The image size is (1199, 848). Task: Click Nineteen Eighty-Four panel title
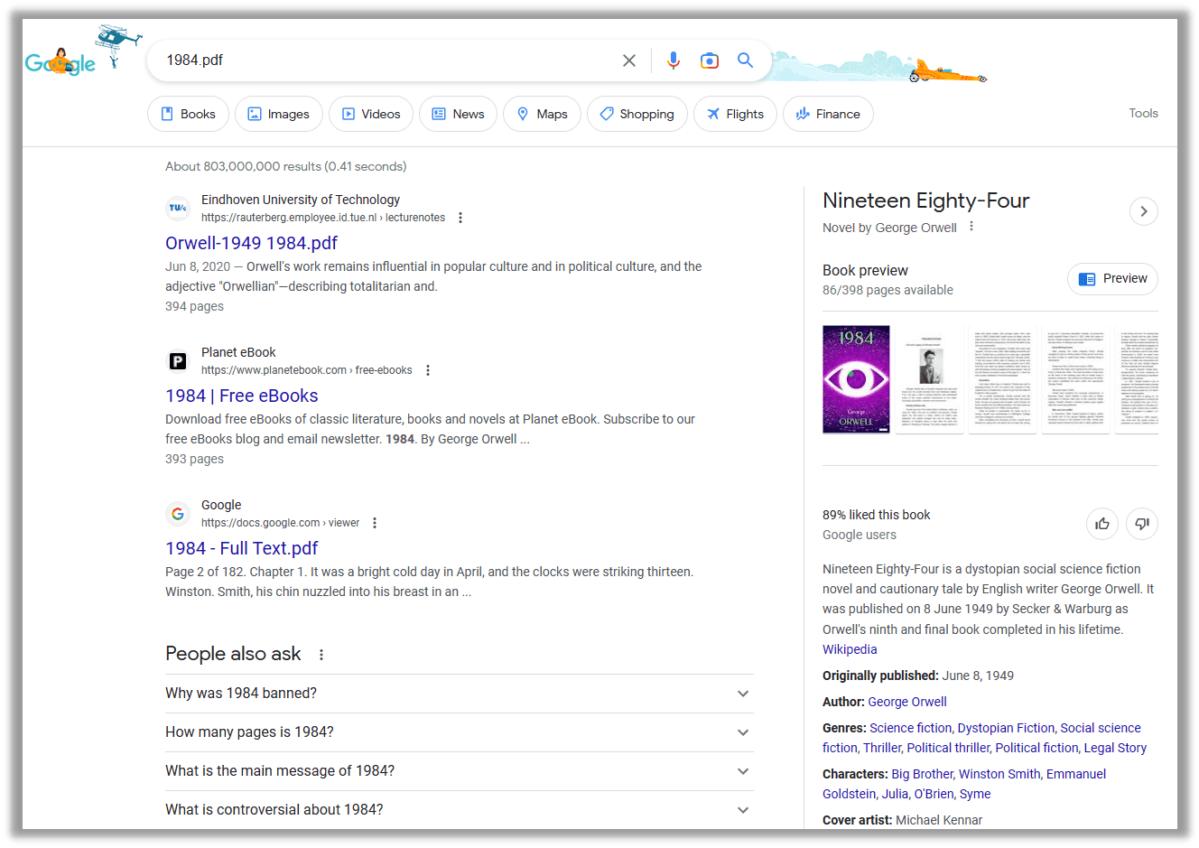click(x=926, y=200)
